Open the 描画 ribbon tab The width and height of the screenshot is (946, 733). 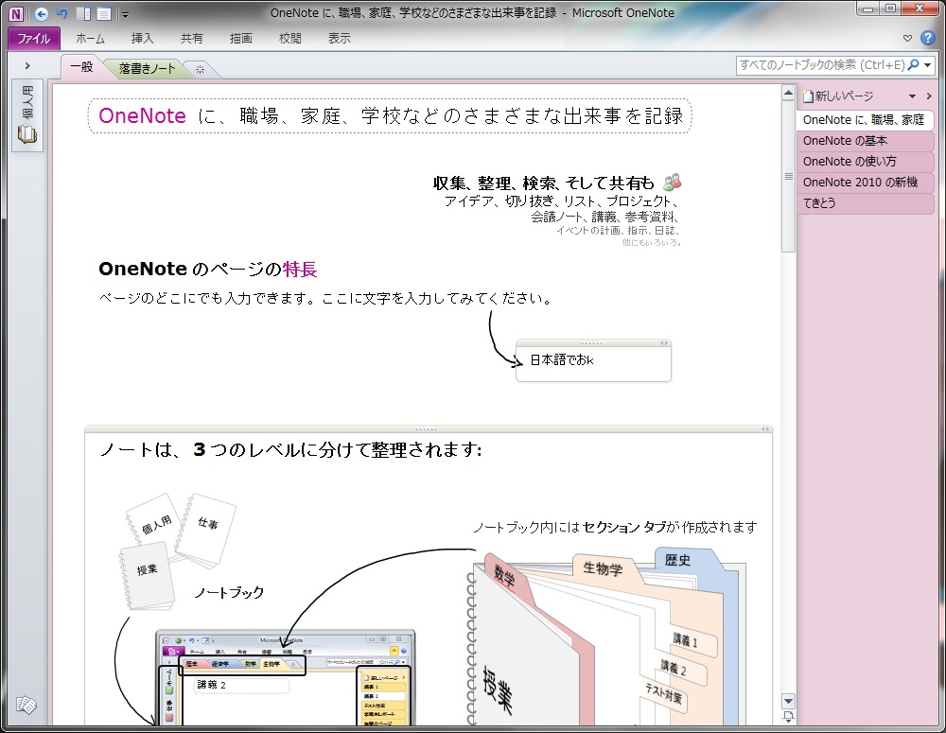tap(240, 38)
